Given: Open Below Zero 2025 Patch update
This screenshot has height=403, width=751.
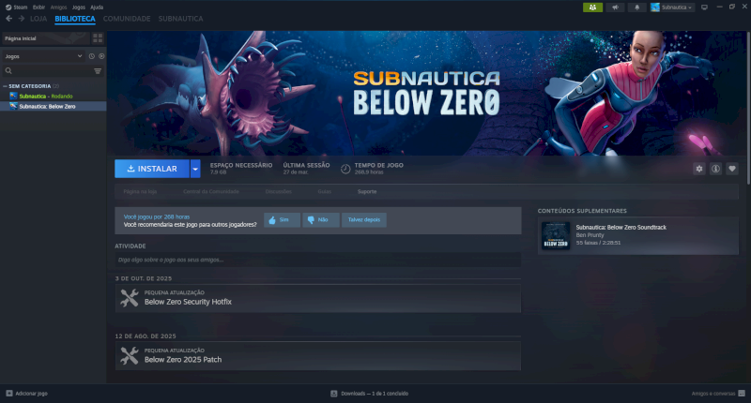Looking at the screenshot, I should pyautogui.click(x=317, y=356).
